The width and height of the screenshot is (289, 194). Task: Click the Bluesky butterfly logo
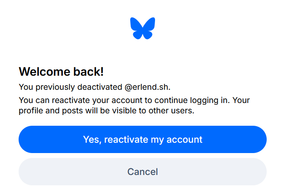(x=143, y=28)
